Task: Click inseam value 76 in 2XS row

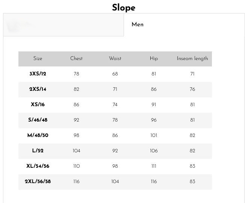Action: pos(192,89)
